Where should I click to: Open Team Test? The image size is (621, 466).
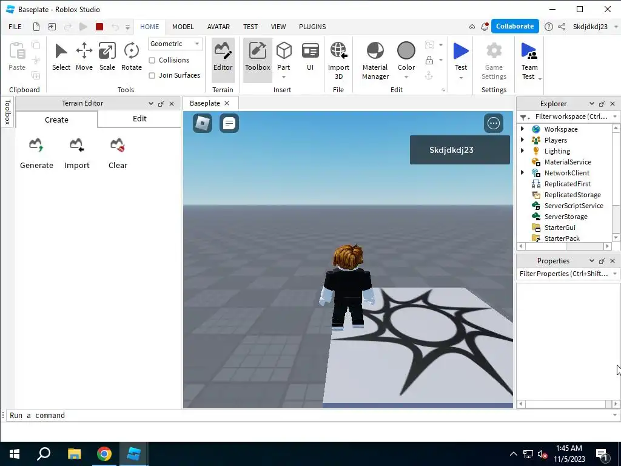529,60
